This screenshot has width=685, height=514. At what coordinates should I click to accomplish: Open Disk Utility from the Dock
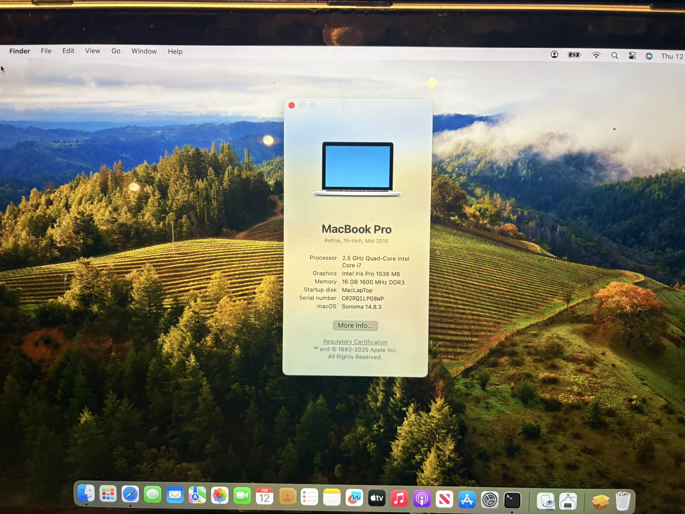coord(546,501)
